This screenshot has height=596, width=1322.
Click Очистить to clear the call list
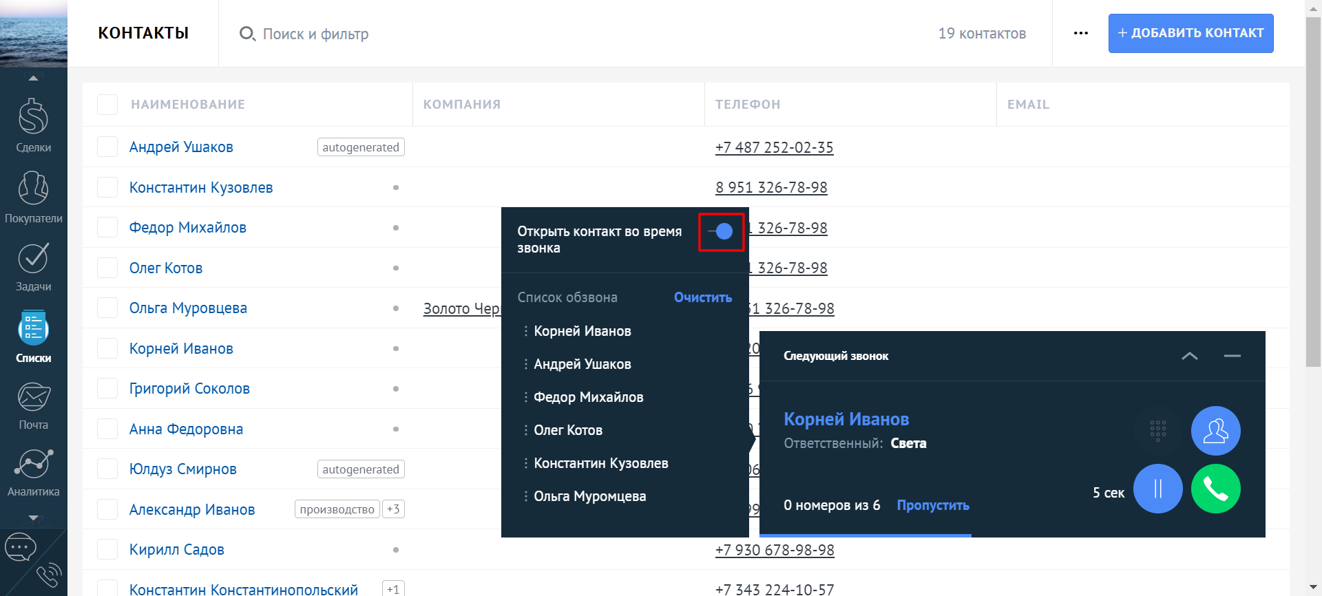(702, 297)
